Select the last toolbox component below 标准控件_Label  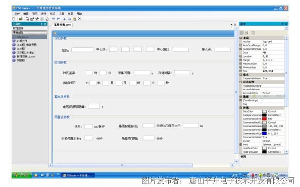coord(19,60)
